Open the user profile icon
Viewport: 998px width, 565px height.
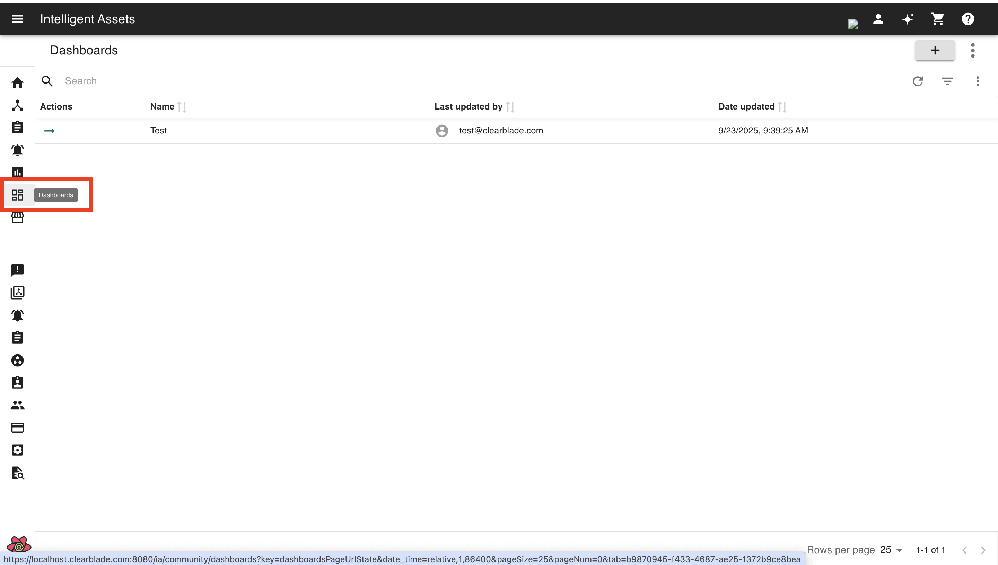pos(878,19)
